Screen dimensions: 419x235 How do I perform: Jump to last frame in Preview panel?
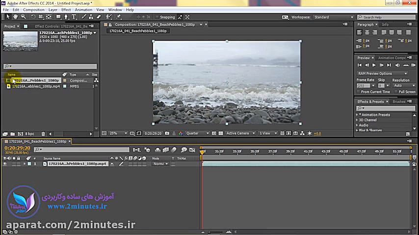(x=389, y=65)
